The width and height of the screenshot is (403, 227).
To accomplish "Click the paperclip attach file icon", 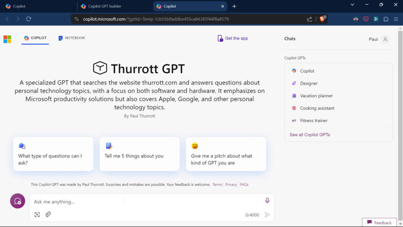I will coord(48,214).
